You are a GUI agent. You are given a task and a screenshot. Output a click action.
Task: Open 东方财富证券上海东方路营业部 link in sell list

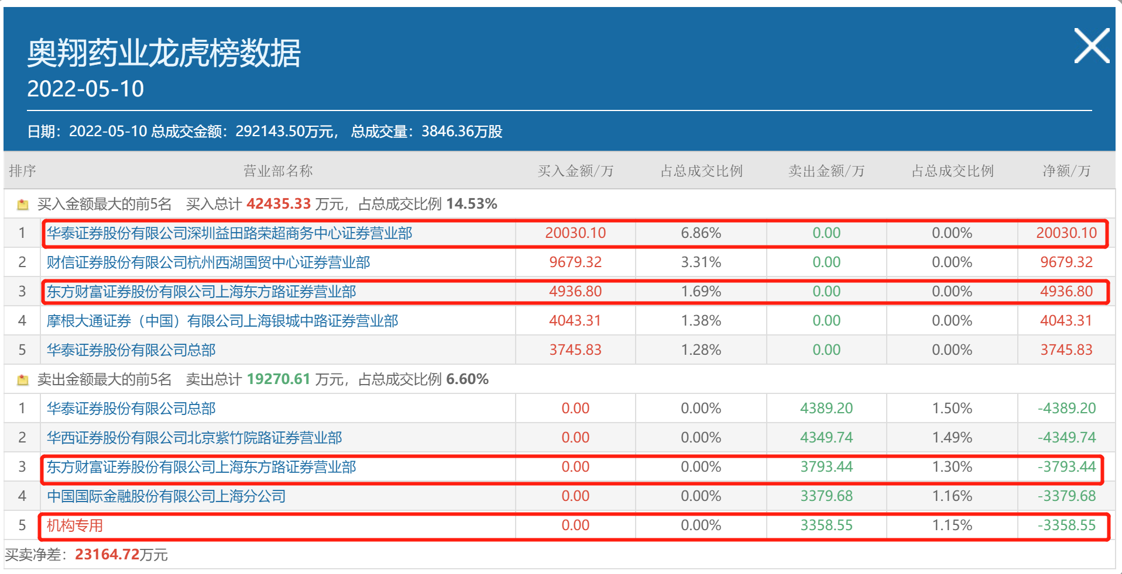click(x=201, y=467)
